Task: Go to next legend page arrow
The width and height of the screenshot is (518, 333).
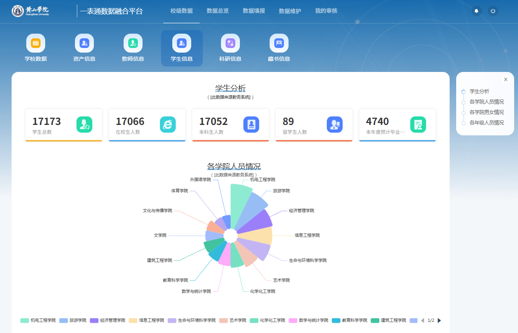Action: (439, 321)
